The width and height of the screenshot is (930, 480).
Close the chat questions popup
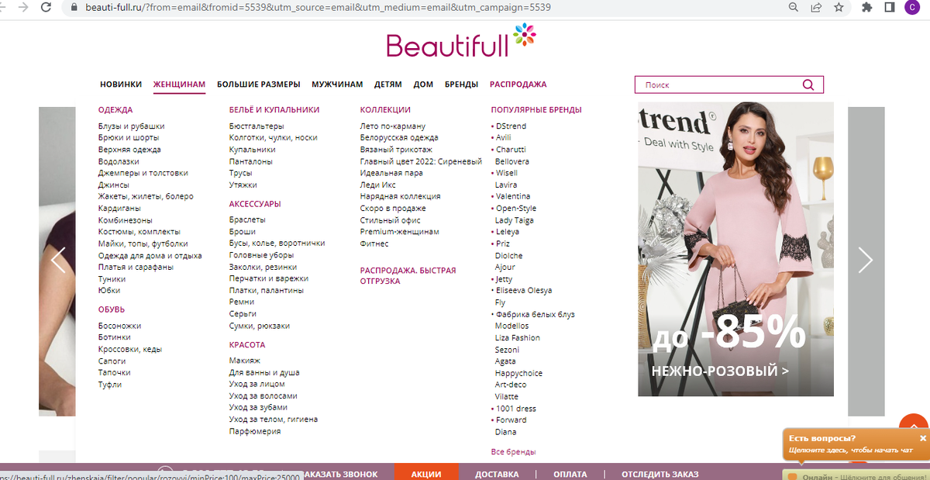point(922,438)
